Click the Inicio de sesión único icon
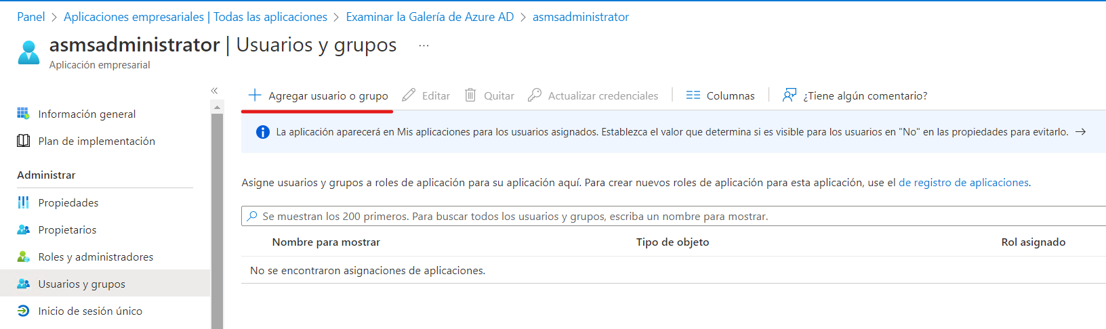 point(23,311)
